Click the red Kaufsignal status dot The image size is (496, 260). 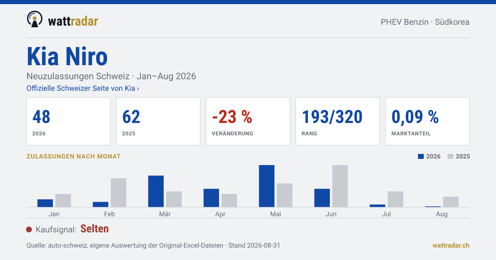click(29, 229)
